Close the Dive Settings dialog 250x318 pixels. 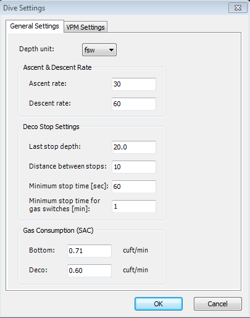click(238, 8)
